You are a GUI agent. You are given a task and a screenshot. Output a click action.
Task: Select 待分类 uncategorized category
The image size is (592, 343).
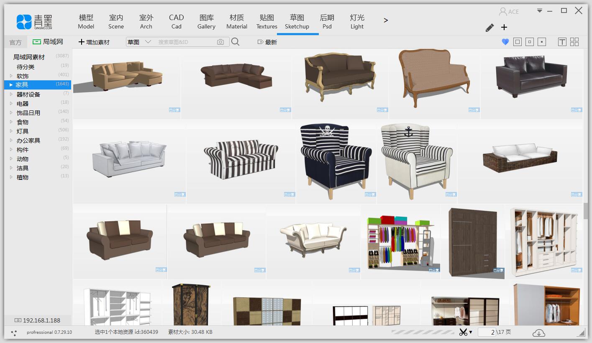[x=26, y=67]
